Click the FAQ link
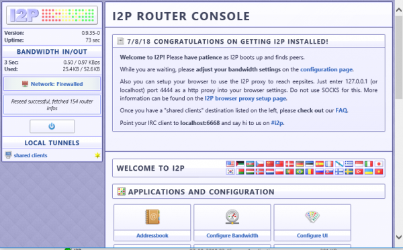Viewport: 403px width, 250px height. point(341,111)
